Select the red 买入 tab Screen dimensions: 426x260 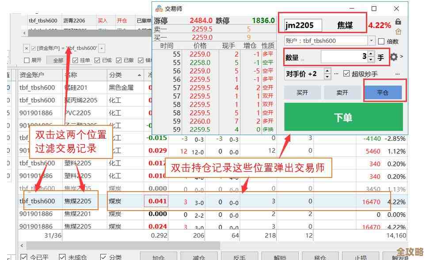(103, 20)
